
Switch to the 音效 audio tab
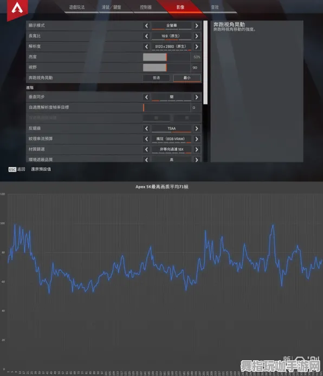tap(215, 7)
